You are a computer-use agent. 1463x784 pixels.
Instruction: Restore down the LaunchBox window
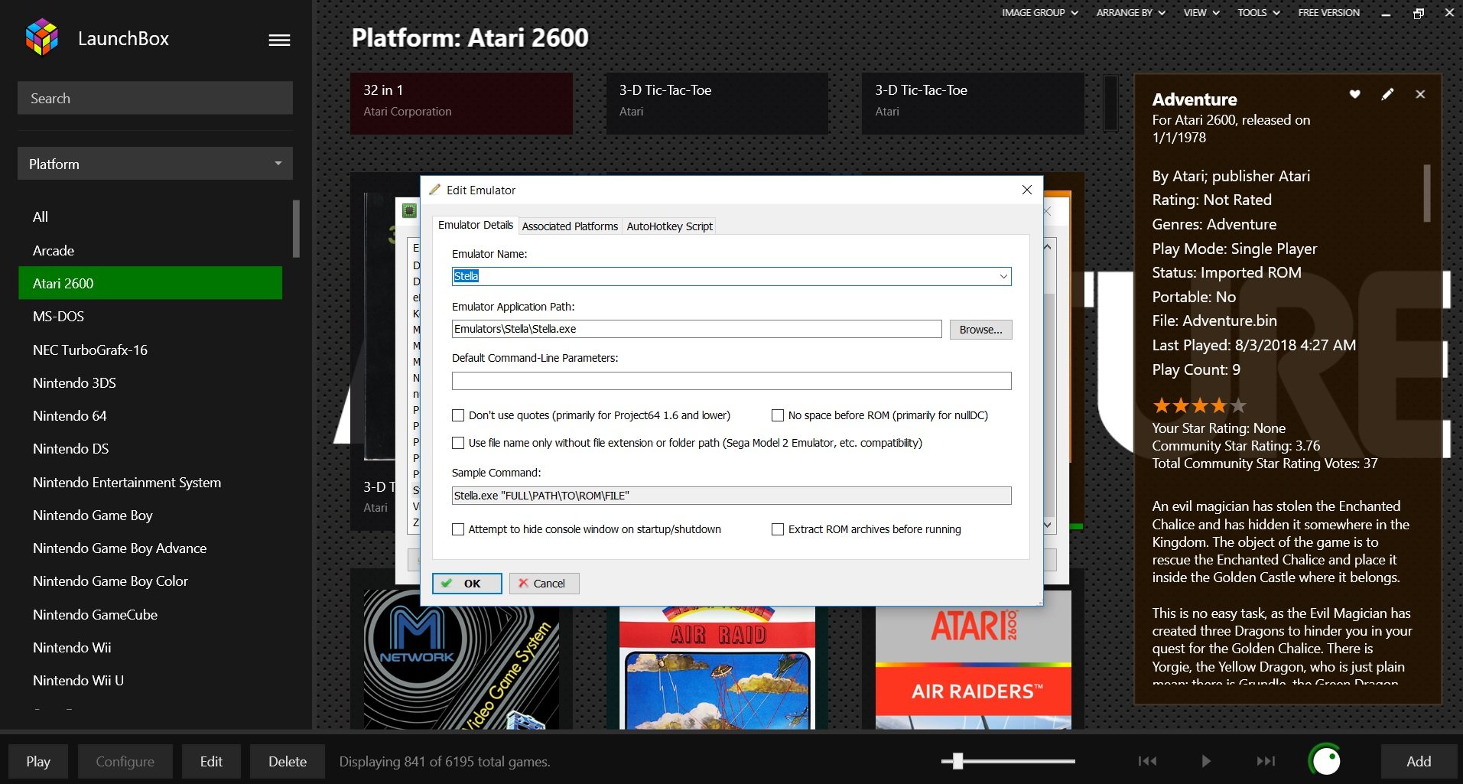1418,13
